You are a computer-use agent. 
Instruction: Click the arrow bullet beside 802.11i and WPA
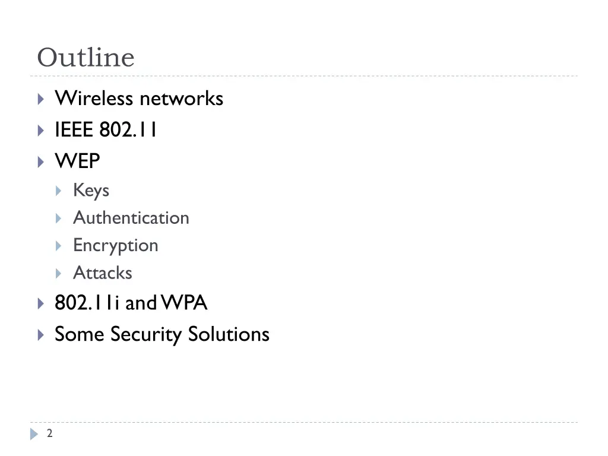pos(41,303)
